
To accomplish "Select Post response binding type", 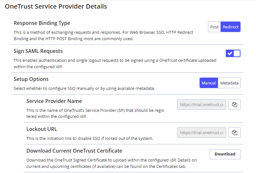I will pyautogui.click(x=214, y=27).
